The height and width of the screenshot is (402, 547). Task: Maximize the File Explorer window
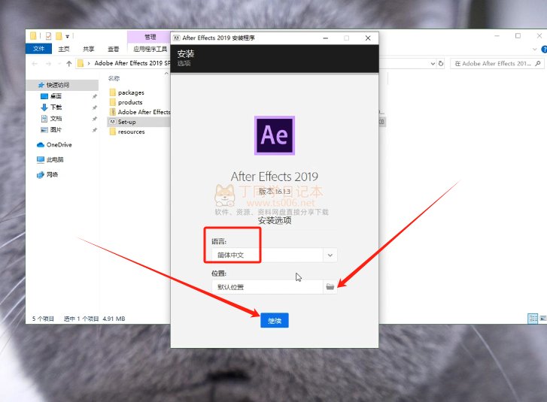coord(518,36)
